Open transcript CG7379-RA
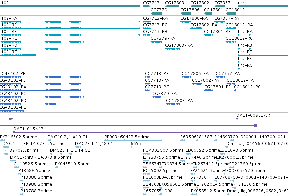The width and height of the screenshot is (288, 196). coord(163,38)
